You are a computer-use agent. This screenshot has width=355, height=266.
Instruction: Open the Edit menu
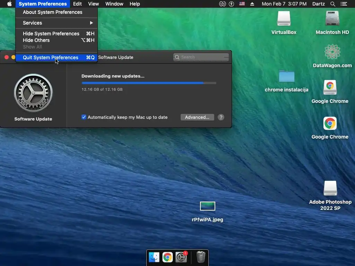point(77,4)
